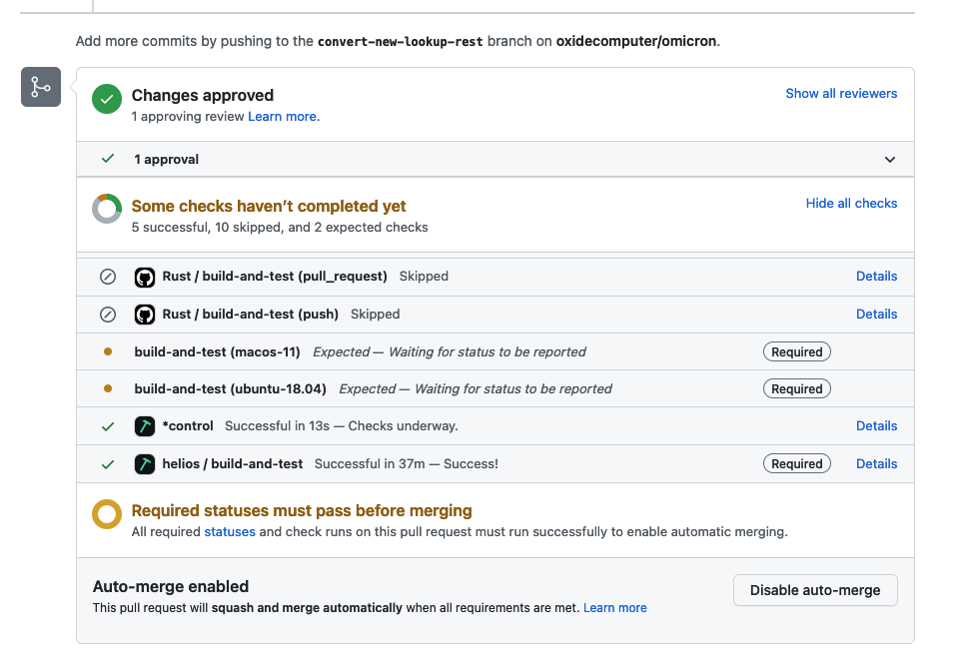This screenshot has width=966, height=659.
Task: Click the GitHub icon for build-and-test (pull_request)
Action: (145, 277)
